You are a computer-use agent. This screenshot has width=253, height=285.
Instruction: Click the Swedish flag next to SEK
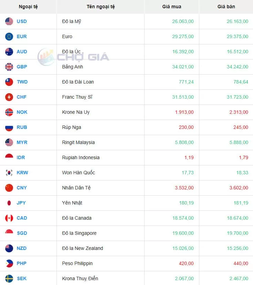9,278
